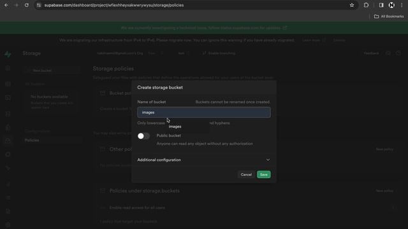
Task: Open the Chrome three-dot menu
Action: [402, 5]
